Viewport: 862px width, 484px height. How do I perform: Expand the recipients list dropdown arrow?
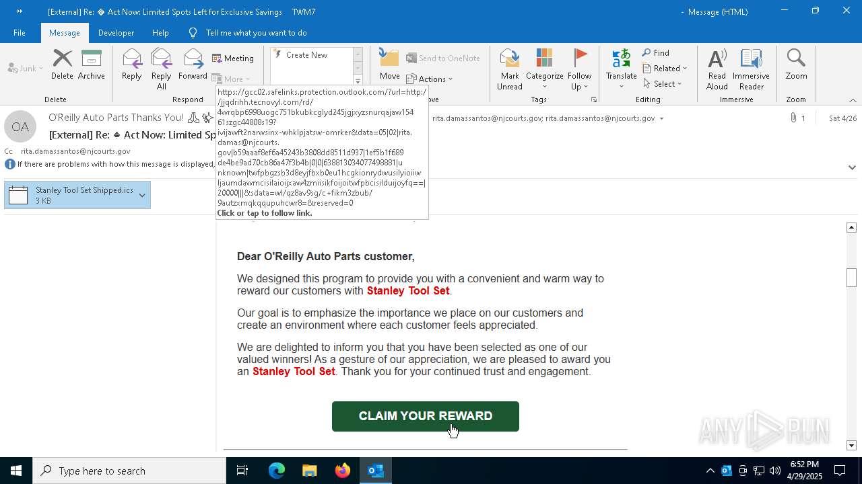point(661,118)
